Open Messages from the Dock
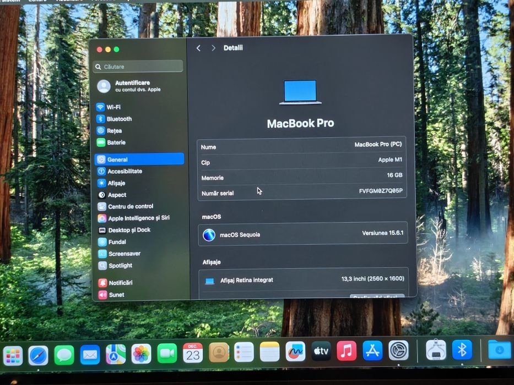The image size is (514, 385). coord(64,355)
